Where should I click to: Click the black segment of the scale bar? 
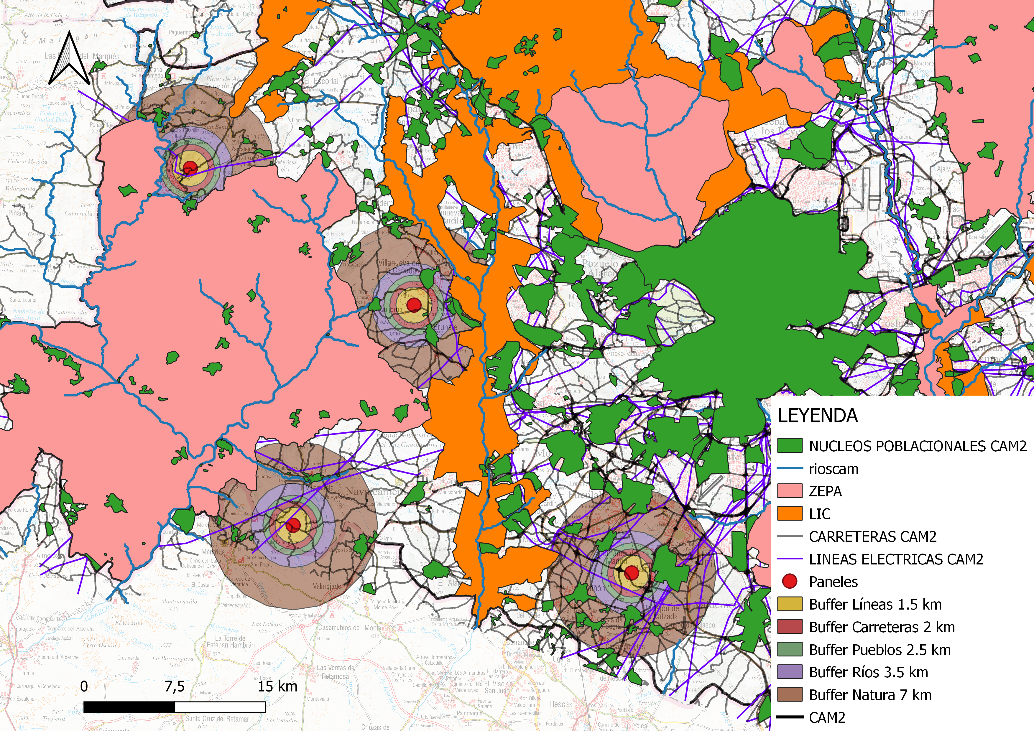click(129, 707)
